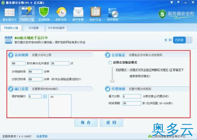The width and height of the screenshot is (197, 140).
Task: Select port 80 in the port list
Action: [52, 97]
